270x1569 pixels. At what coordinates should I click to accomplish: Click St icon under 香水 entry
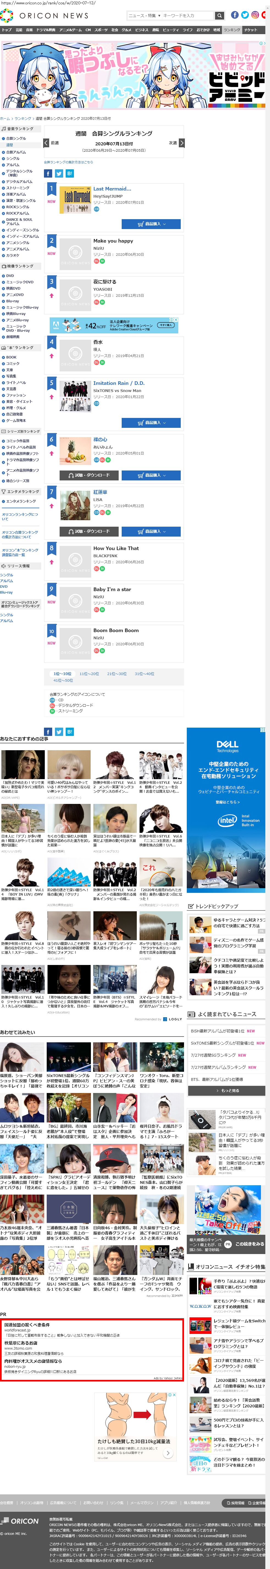[x=102, y=362]
